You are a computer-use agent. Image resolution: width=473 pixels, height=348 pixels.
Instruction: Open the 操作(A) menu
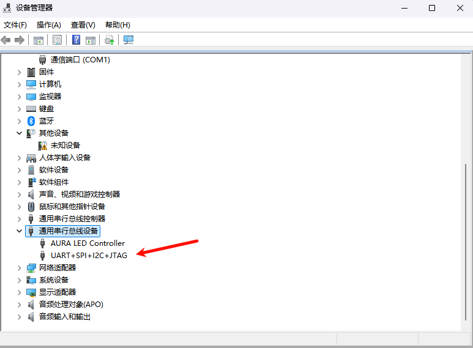[x=48, y=24]
